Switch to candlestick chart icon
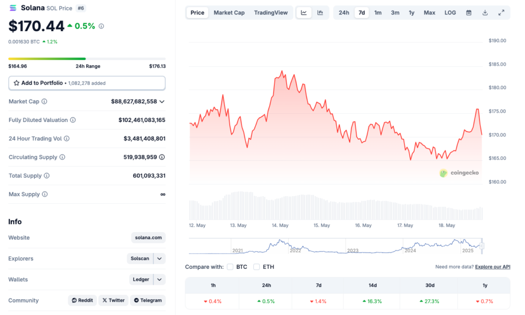 pos(320,13)
